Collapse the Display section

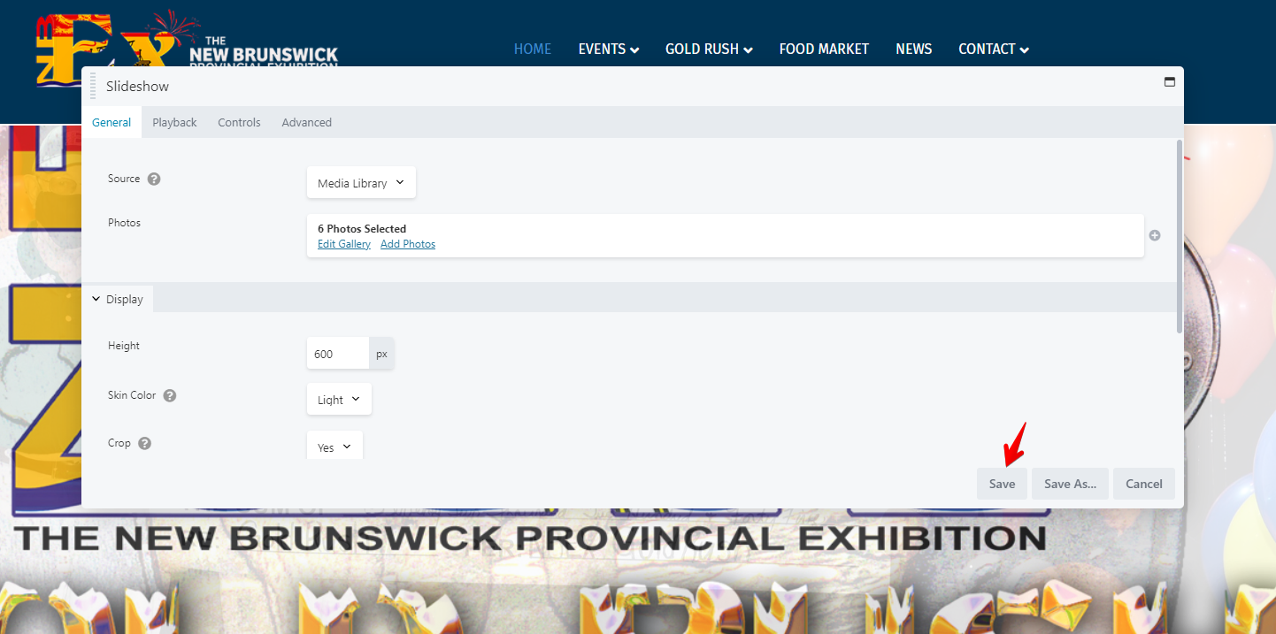coord(117,299)
